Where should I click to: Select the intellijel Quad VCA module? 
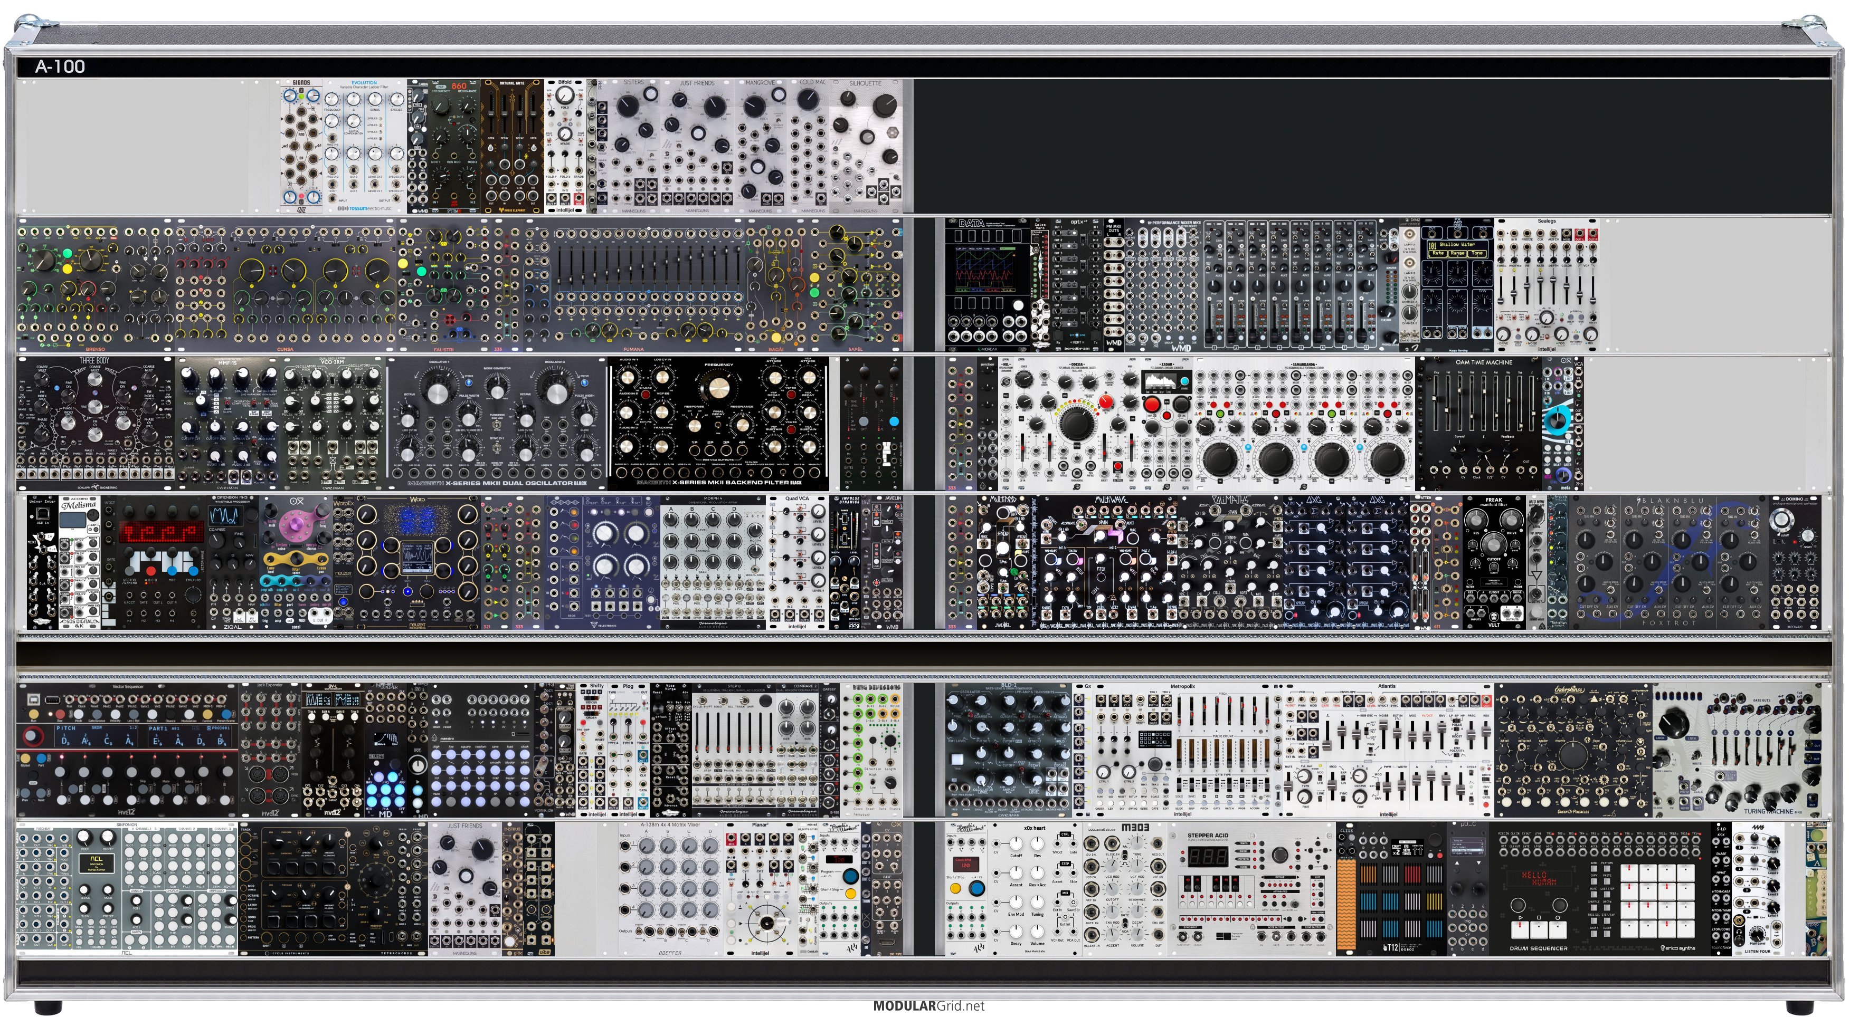(798, 563)
